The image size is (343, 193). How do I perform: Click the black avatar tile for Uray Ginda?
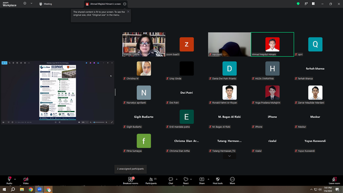pyautogui.click(x=187, y=69)
